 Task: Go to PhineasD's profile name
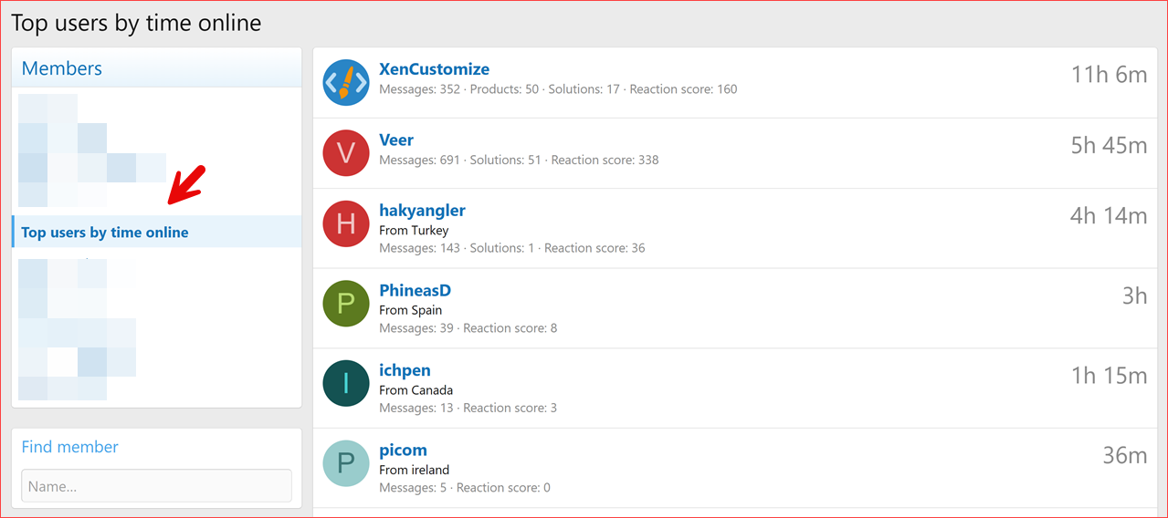(415, 291)
